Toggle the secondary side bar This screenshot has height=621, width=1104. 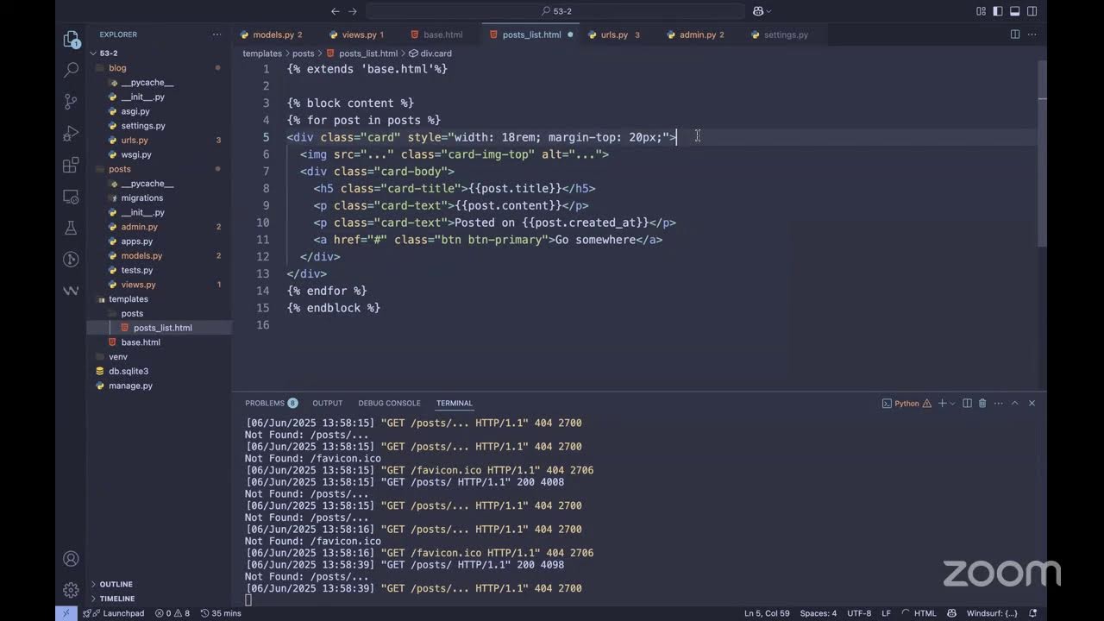1032,11
